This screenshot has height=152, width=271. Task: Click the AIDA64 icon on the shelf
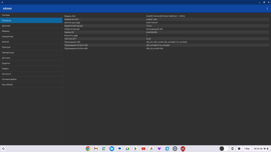(183, 149)
